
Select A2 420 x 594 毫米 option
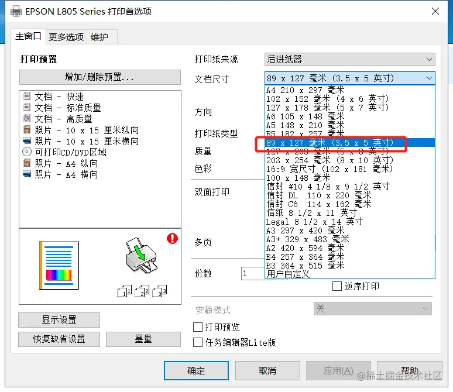350,248
